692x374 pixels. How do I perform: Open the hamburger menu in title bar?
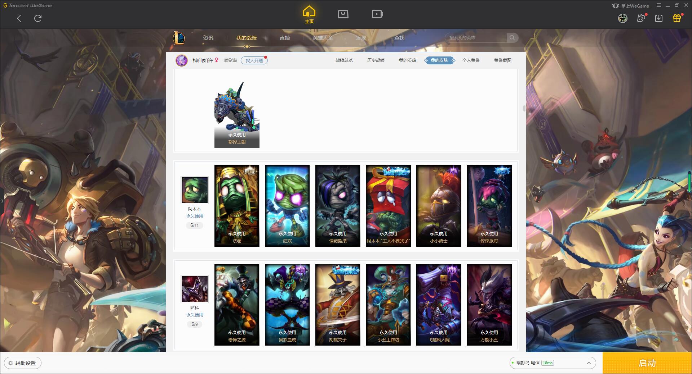[658, 5]
